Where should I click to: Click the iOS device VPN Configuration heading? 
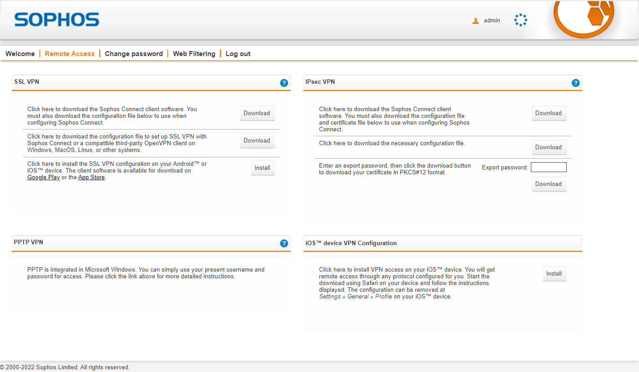pos(351,243)
